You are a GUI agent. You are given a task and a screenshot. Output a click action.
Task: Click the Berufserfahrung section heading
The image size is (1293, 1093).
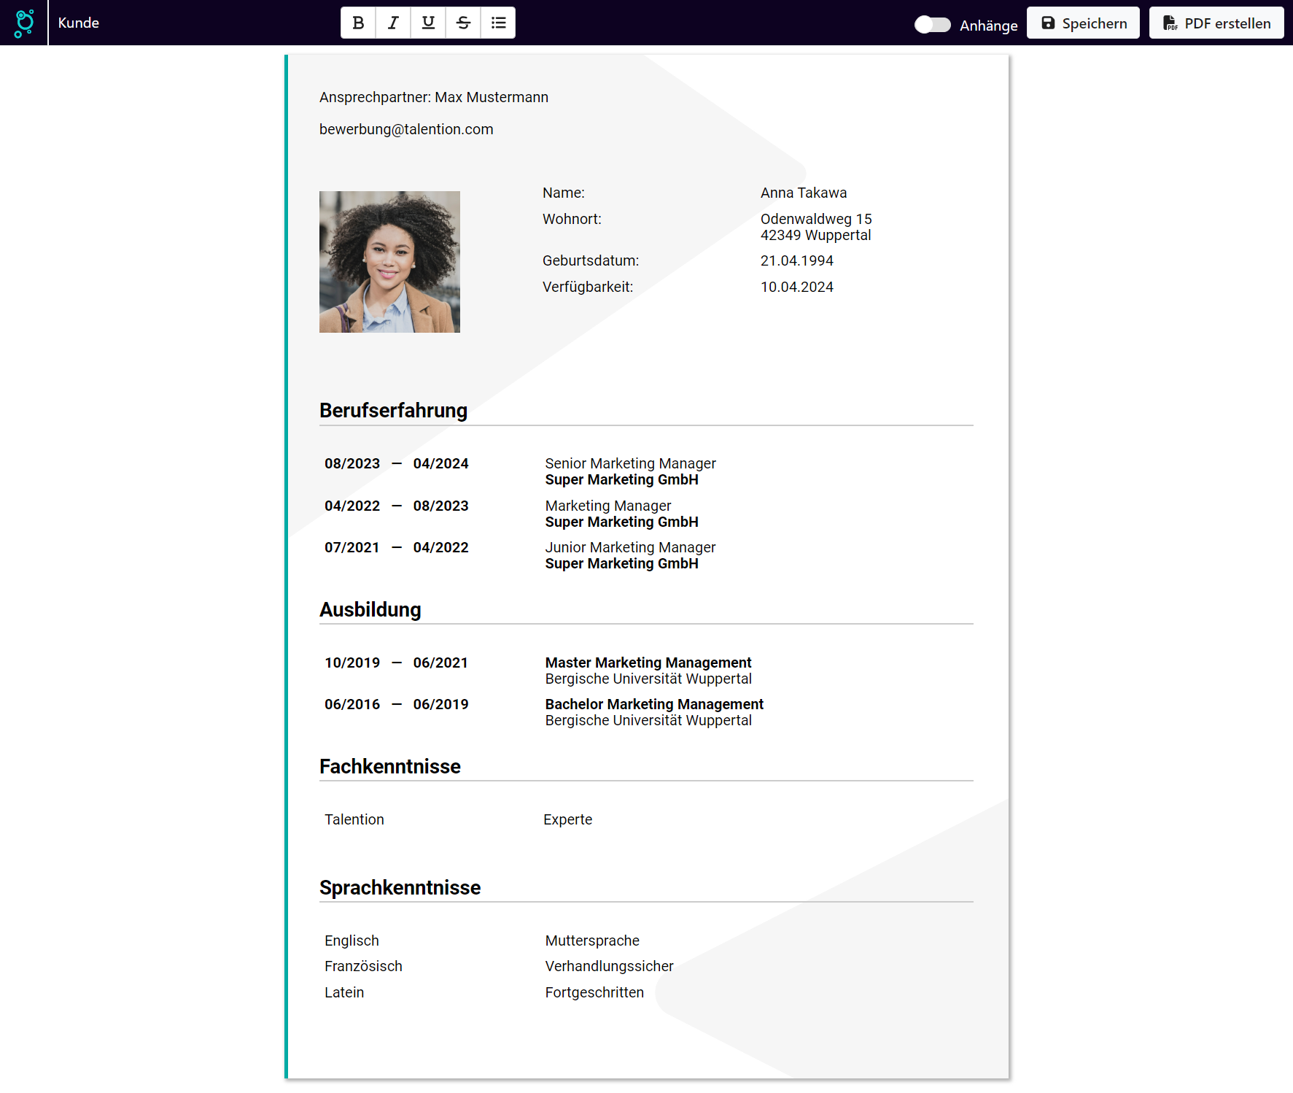coord(393,411)
